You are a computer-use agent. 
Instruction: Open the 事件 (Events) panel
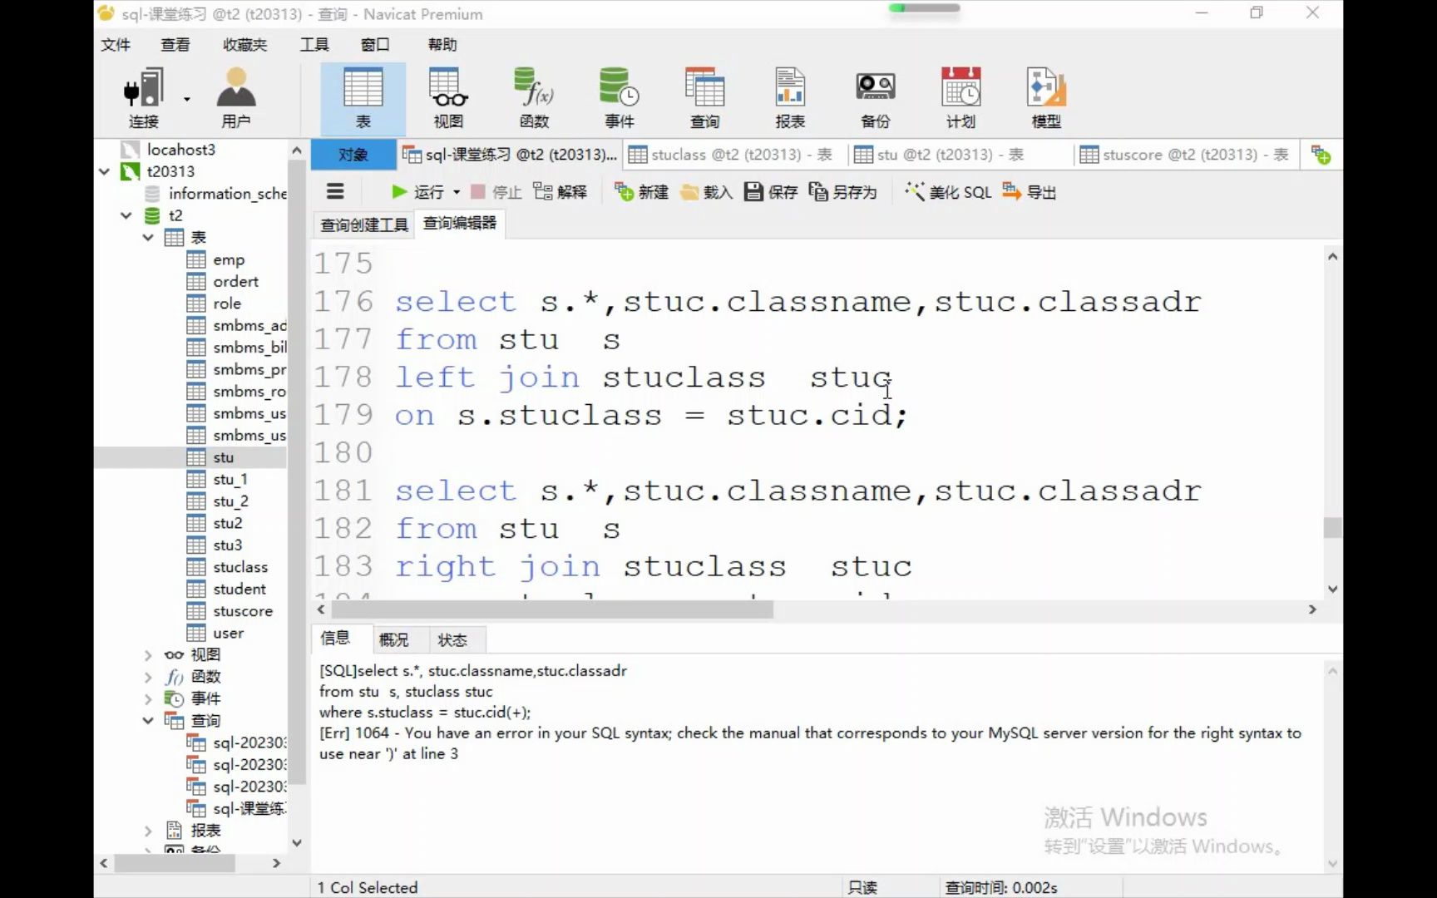click(x=619, y=97)
